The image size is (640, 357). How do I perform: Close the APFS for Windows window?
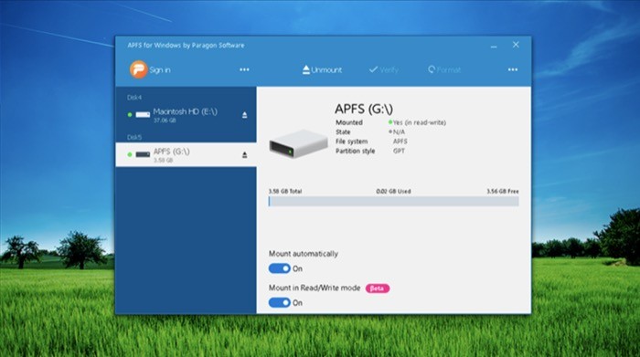point(516,45)
